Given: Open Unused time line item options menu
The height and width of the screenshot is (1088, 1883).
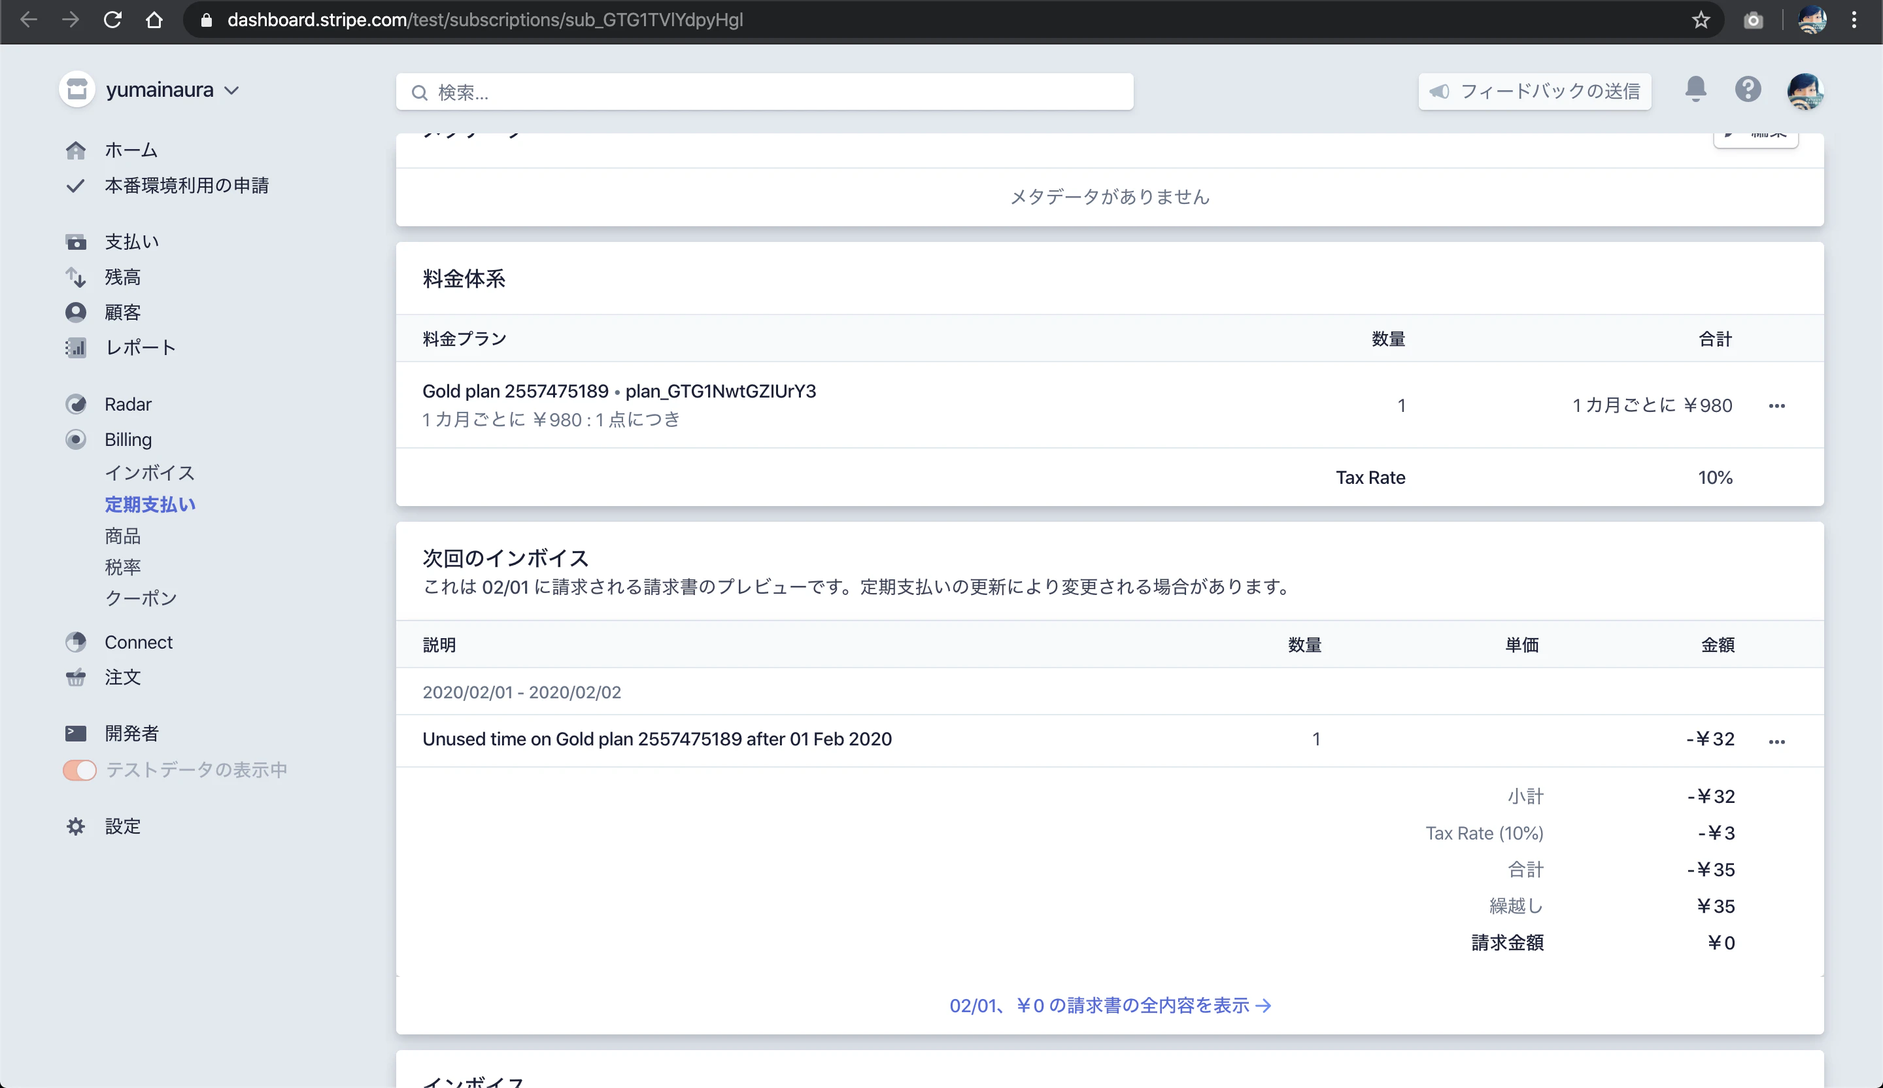Looking at the screenshot, I should tap(1777, 741).
